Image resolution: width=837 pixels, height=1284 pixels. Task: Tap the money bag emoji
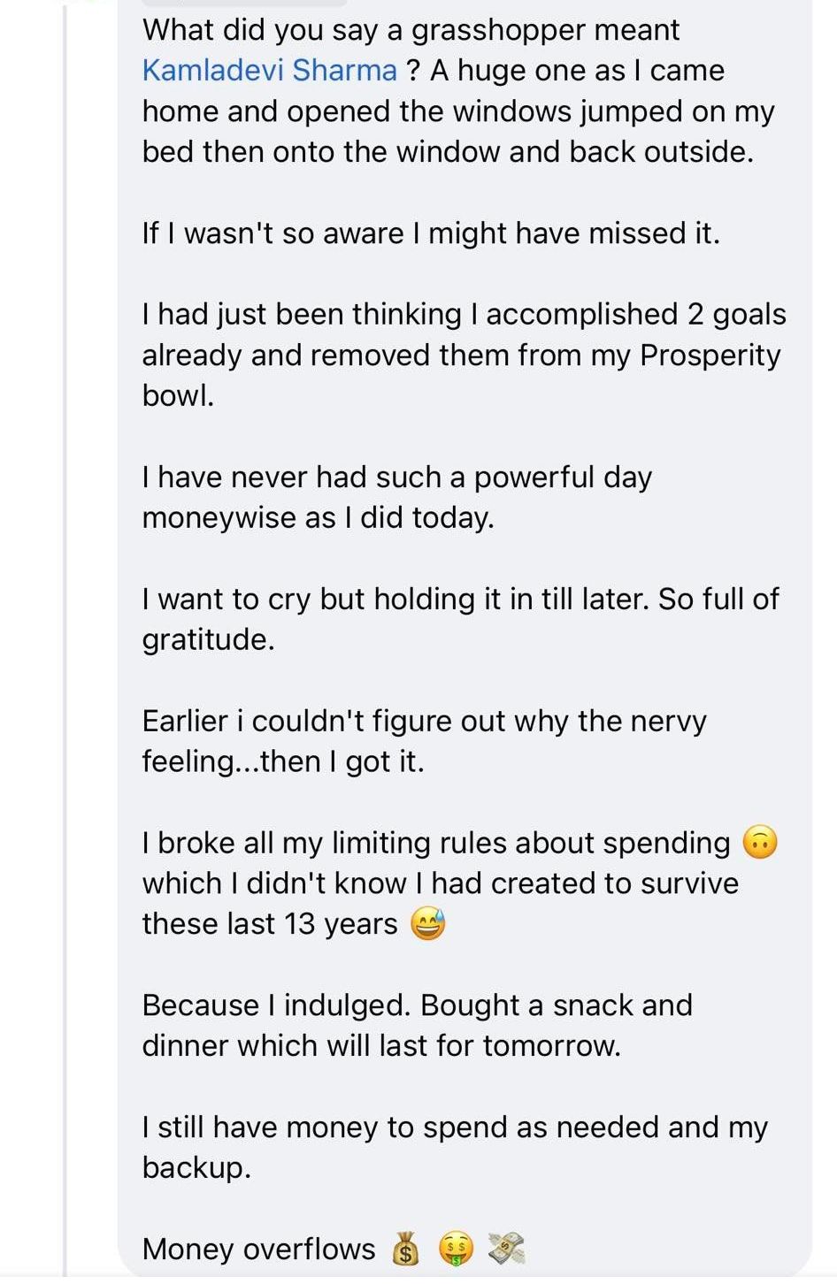pos(405,1249)
